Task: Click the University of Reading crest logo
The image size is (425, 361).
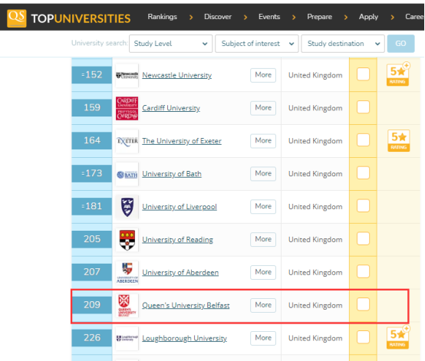Action: (127, 240)
